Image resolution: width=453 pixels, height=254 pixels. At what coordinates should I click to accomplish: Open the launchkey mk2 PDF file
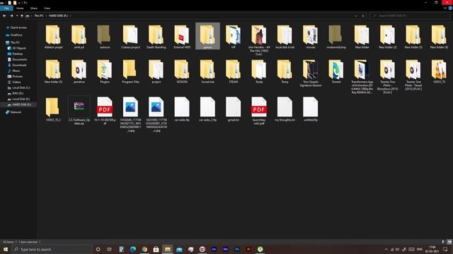coord(259,111)
